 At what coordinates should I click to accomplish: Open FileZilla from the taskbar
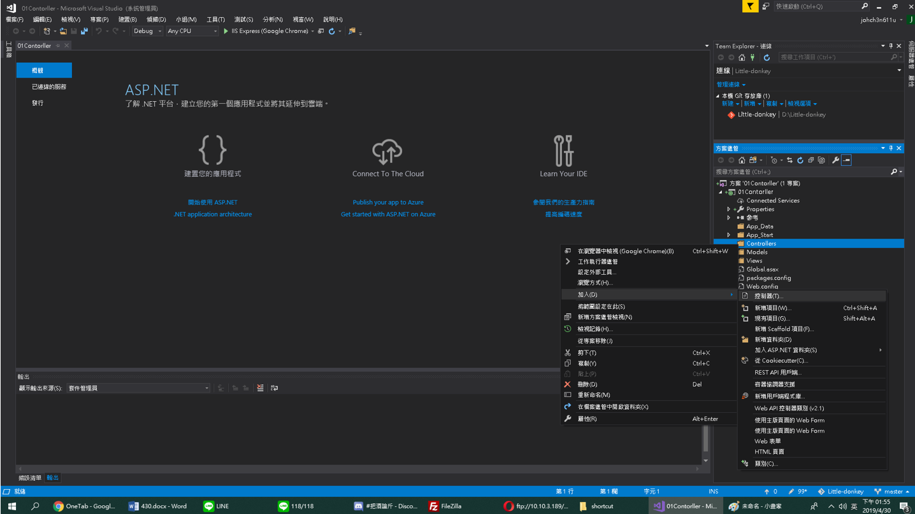point(445,506)
